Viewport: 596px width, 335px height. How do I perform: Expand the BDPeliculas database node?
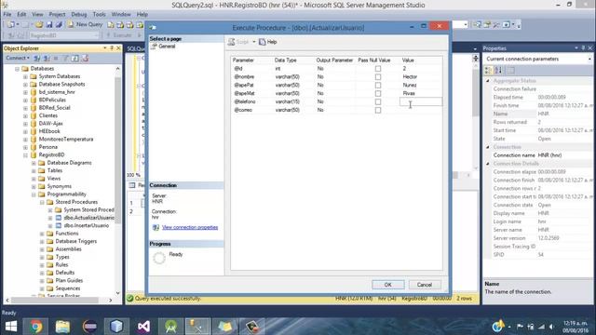point(25,100)
